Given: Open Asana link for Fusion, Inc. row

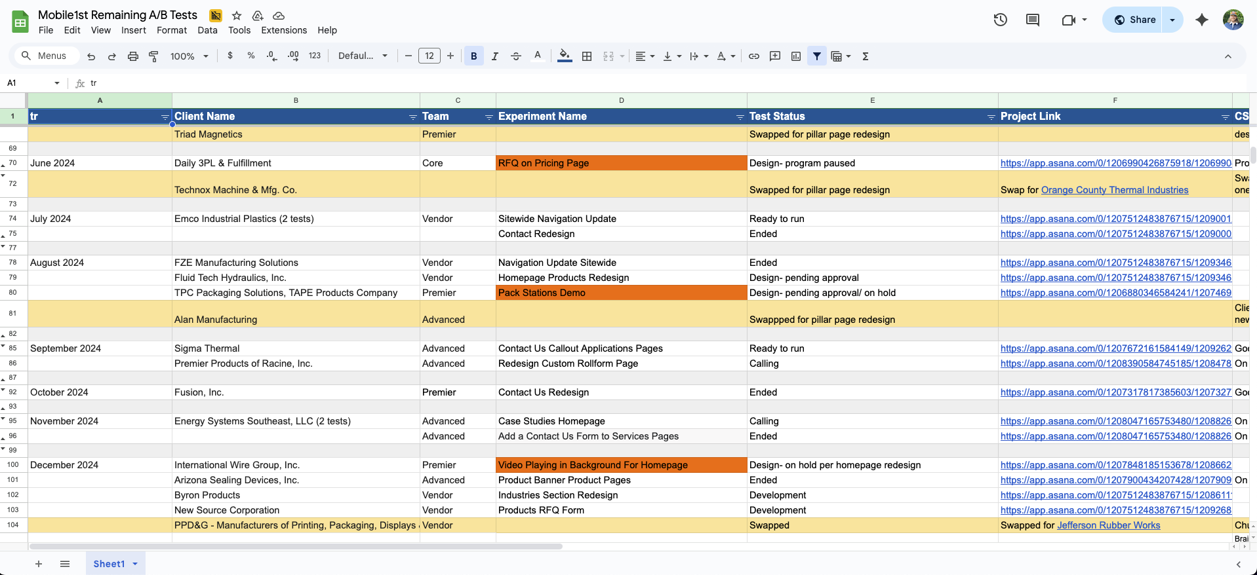Looking at the screenshot, I should (x=1116, y=392).
